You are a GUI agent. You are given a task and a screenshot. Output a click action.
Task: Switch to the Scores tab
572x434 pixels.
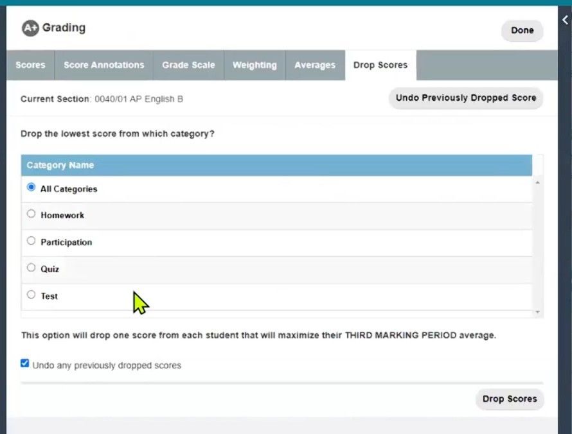(x=30, y=65)
